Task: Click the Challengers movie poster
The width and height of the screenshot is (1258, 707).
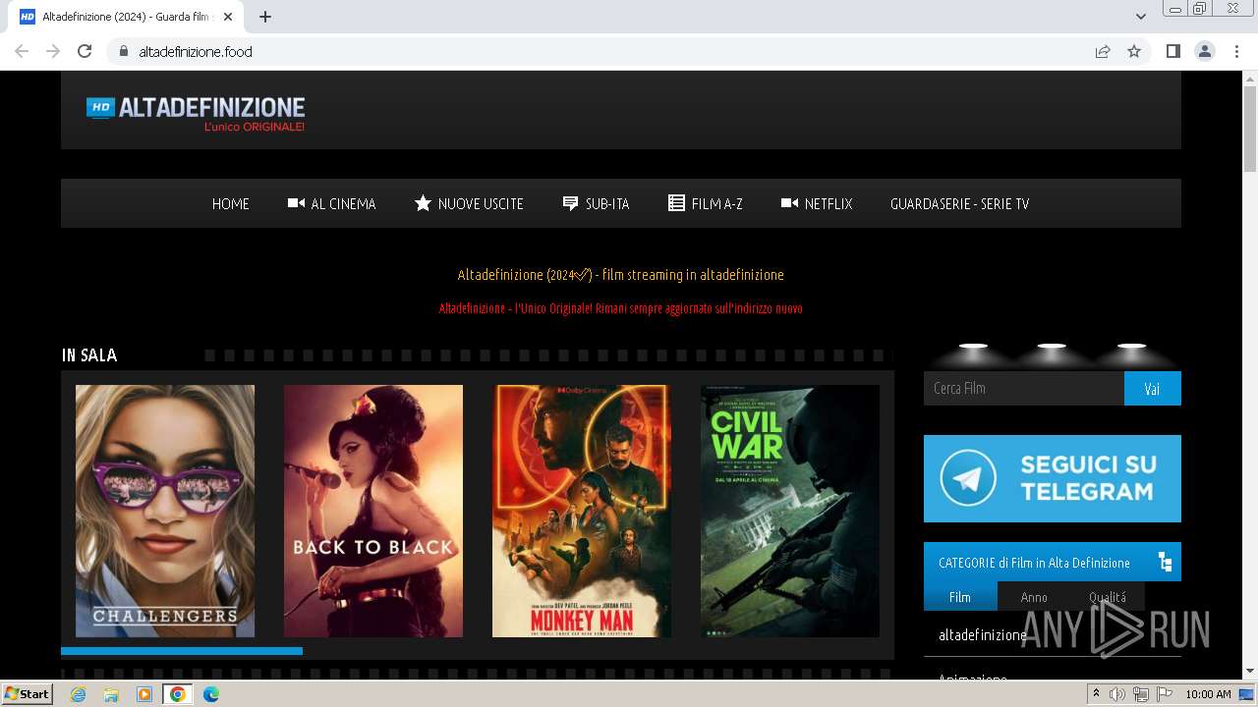Action: (x=165, y=511)
